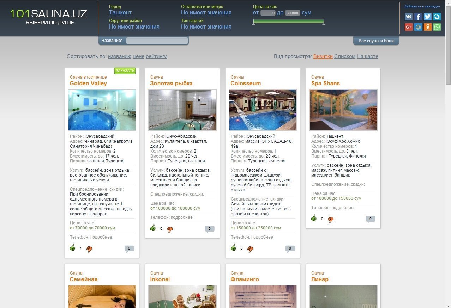Click the green ЗАКАЗАТЬ button
The height and width of the screenshot is (308, 451).
pyautogui.click(x=125, y=71)
